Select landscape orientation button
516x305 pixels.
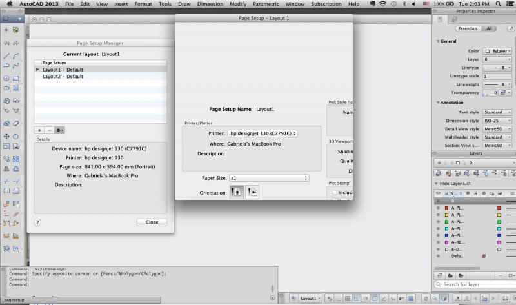click(252, 192)
